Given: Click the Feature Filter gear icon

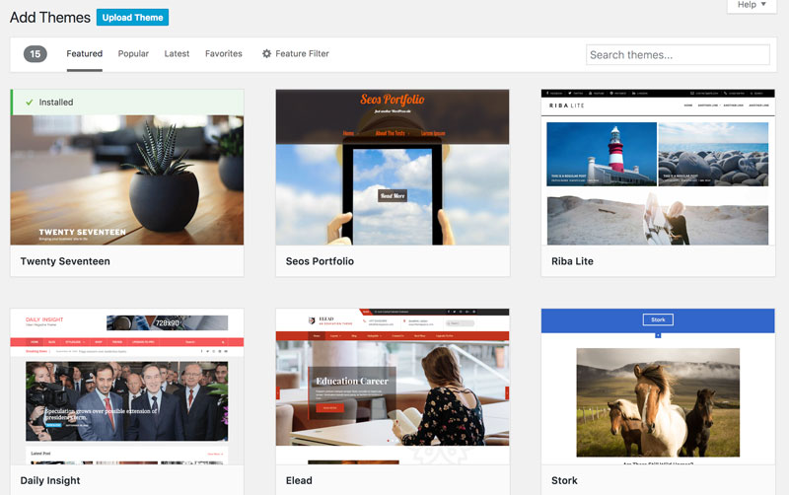Looking at the screenshot, I should click(x=266, y=54).
